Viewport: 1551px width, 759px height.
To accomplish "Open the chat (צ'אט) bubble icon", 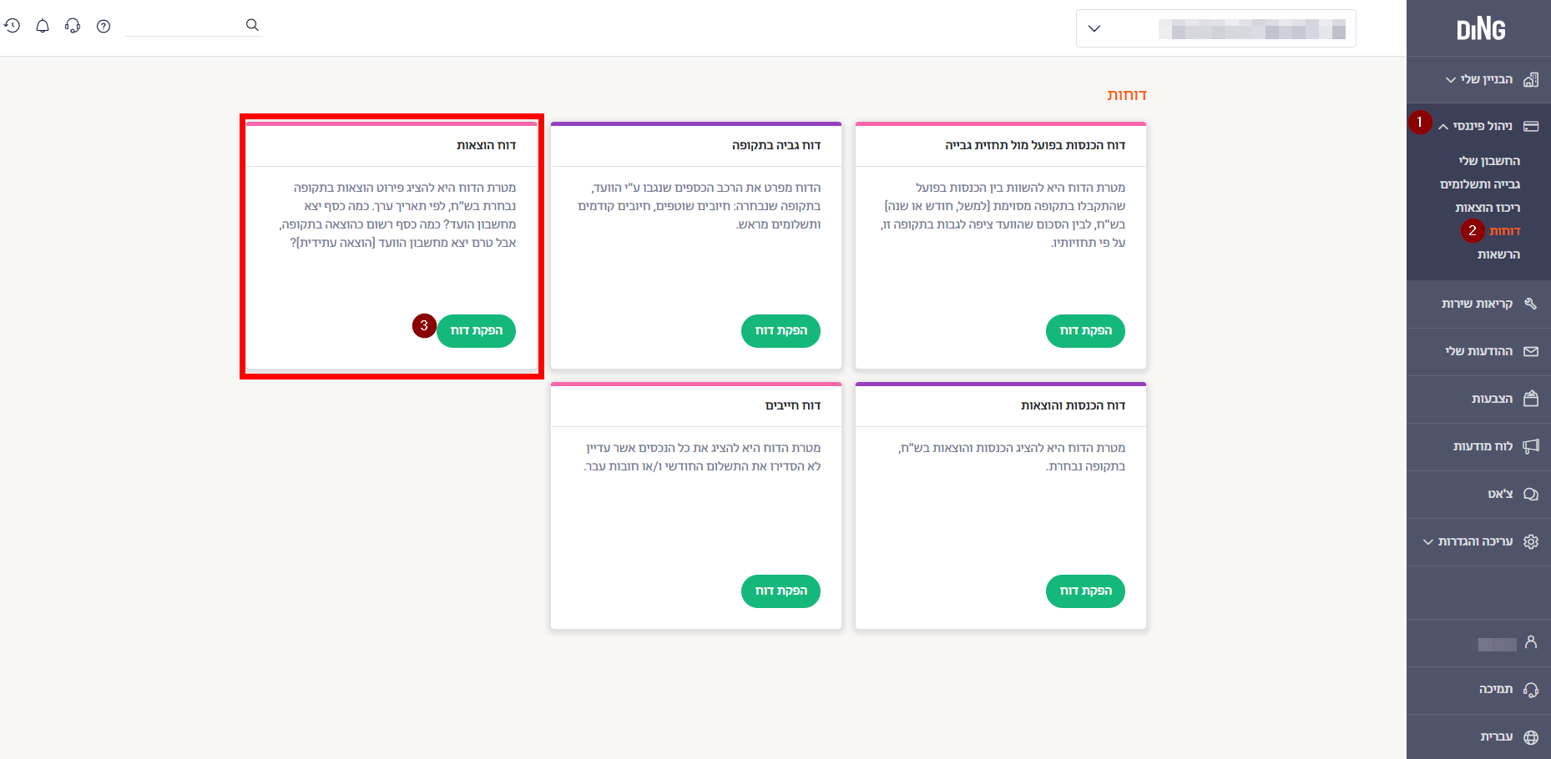I will coord(1530,494).
